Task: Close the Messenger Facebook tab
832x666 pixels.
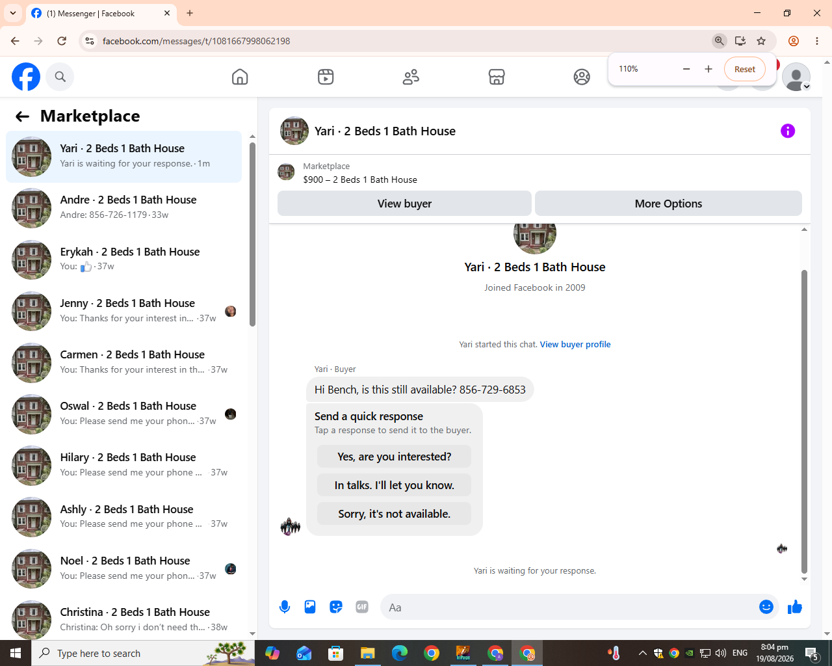Action: pyautogui.click(x=167, y=13)
